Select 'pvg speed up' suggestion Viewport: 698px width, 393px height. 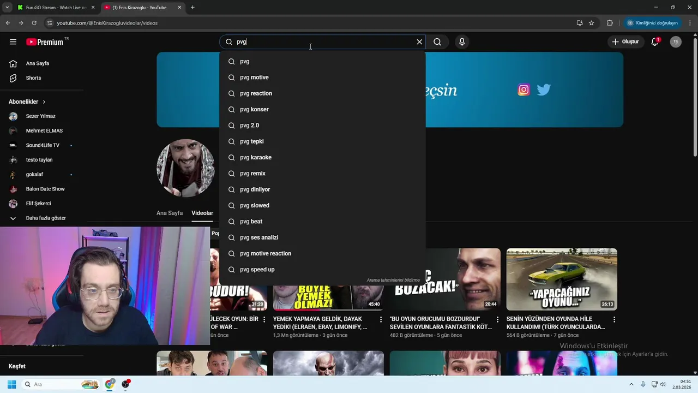click(x=322, y=270)
